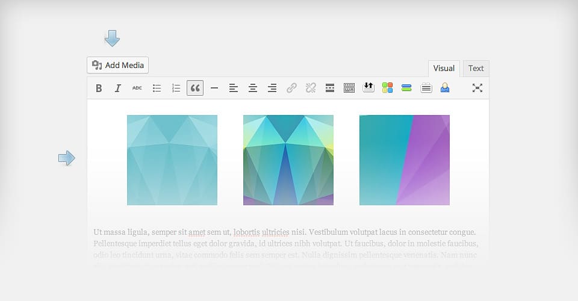578x301 pixels.
Task: Insert a numbered list
Action: [x=176, y=88]
